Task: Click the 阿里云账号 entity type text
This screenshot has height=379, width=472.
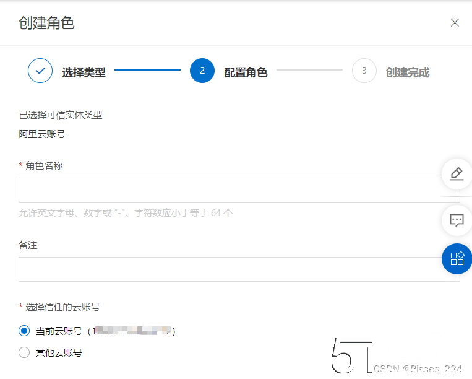Action: (42, 134)
